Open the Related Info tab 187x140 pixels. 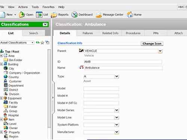click(x=110, y=33)
